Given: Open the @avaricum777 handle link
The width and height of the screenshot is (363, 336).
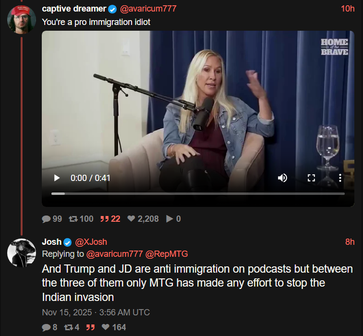Looking at the screenshot, I should pyautogui.click(x=148, y=9).
